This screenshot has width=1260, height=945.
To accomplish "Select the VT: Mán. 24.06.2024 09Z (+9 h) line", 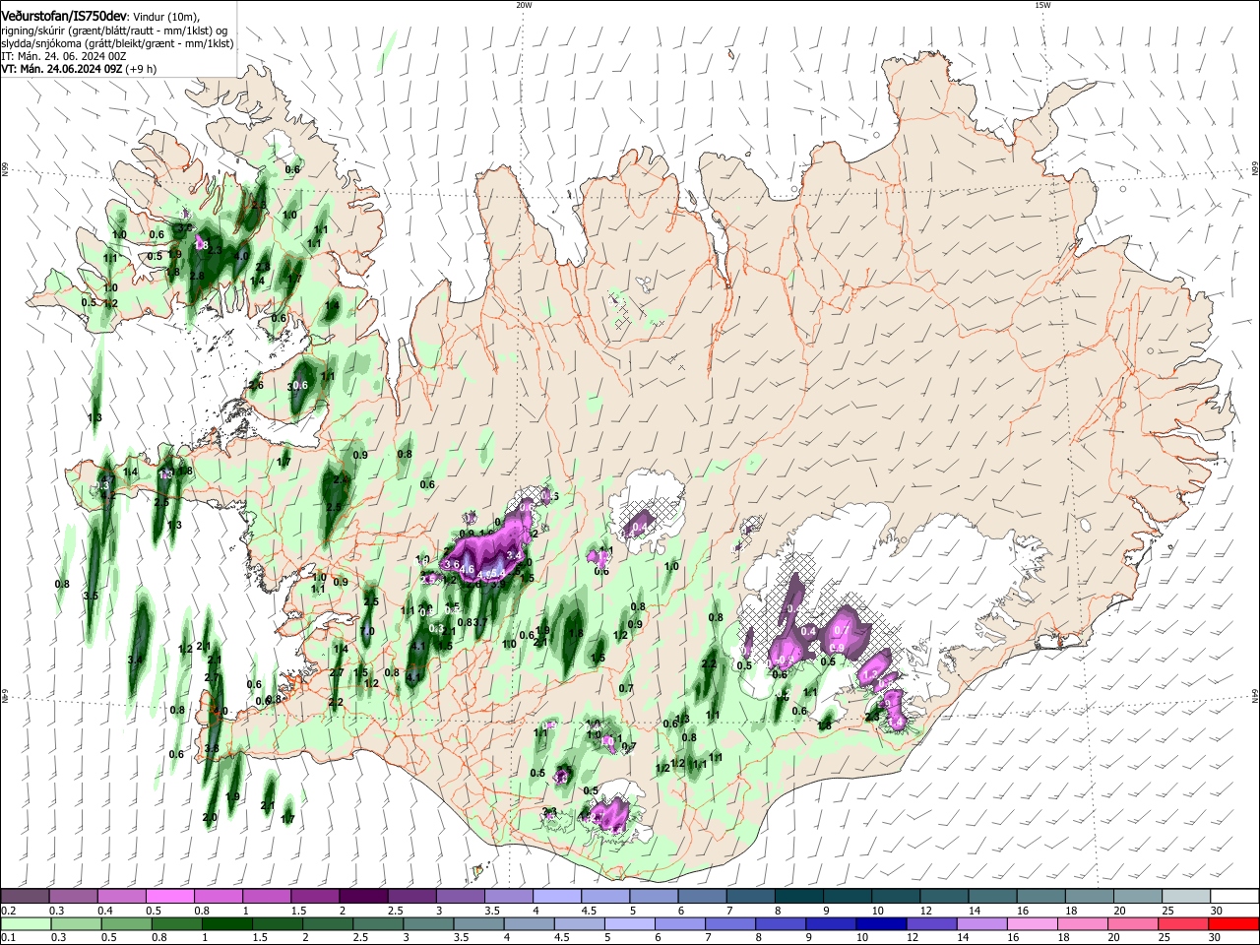I will coord(79,69).
